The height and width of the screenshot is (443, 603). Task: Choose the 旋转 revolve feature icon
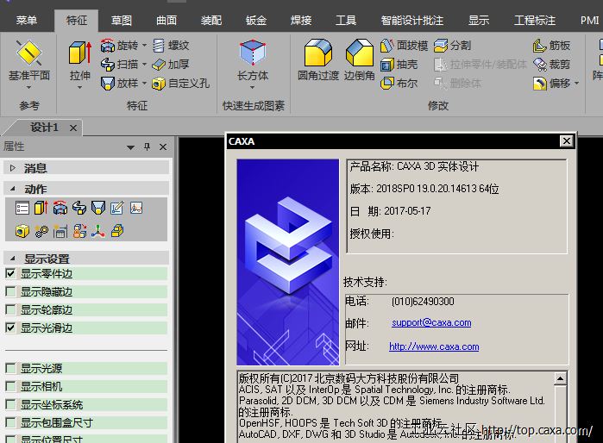pos(108,46)
